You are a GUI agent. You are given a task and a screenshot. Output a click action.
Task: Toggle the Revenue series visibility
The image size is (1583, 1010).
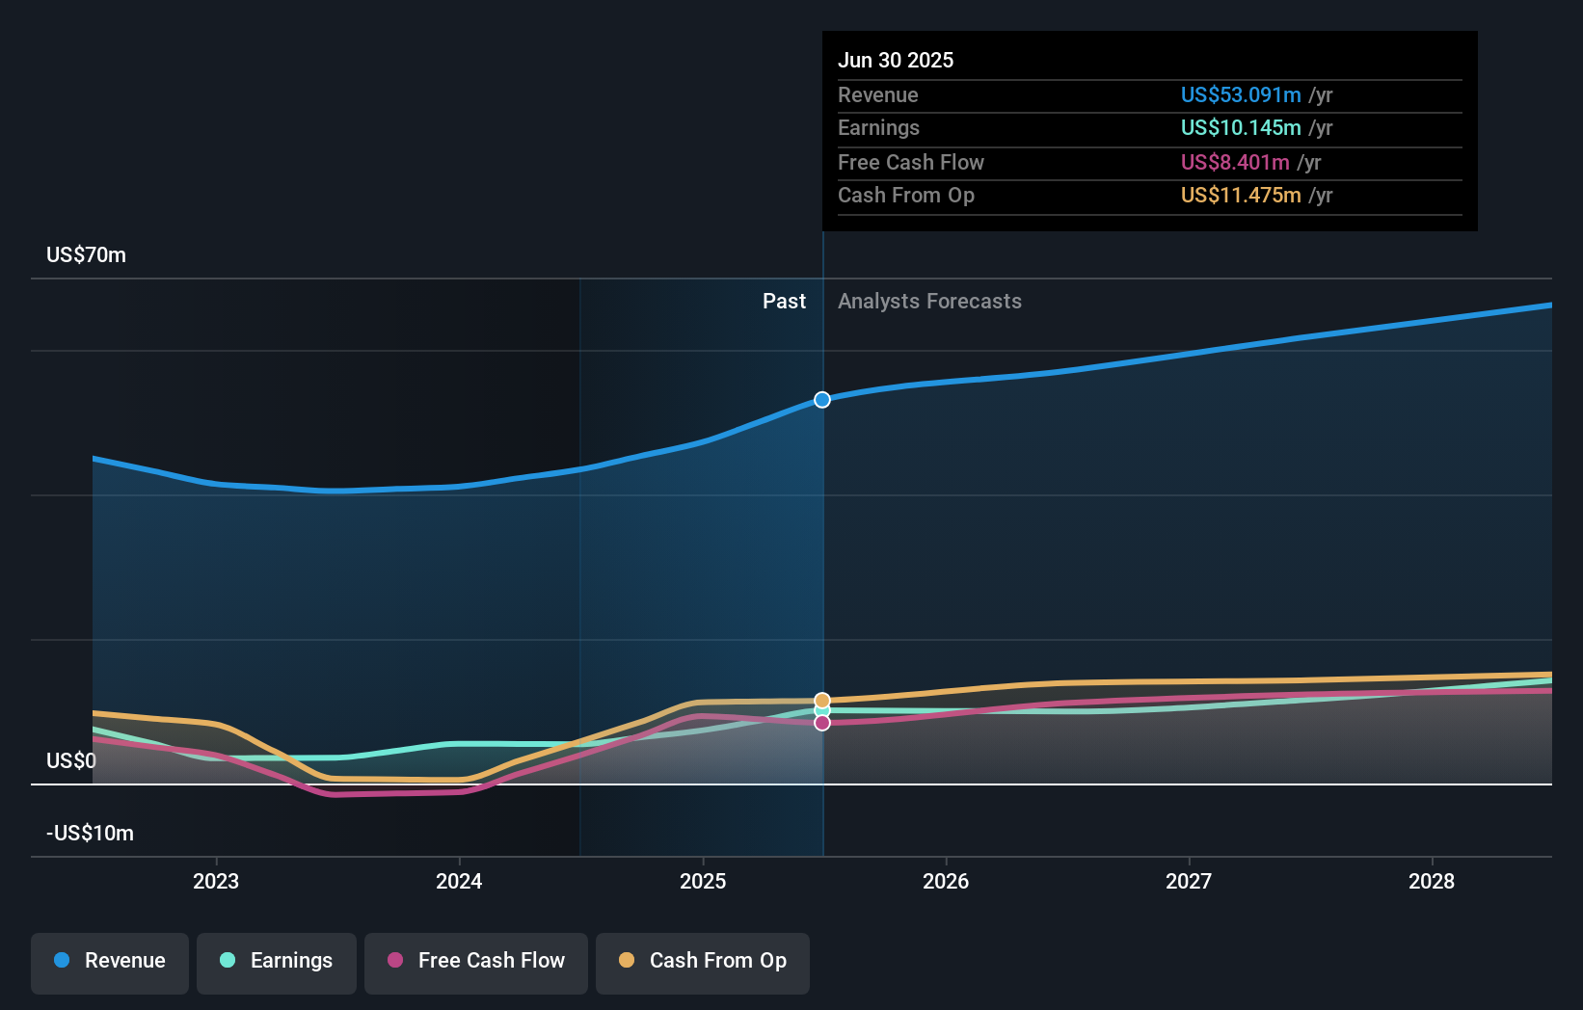pyautogui.click(x=109, y=961)
